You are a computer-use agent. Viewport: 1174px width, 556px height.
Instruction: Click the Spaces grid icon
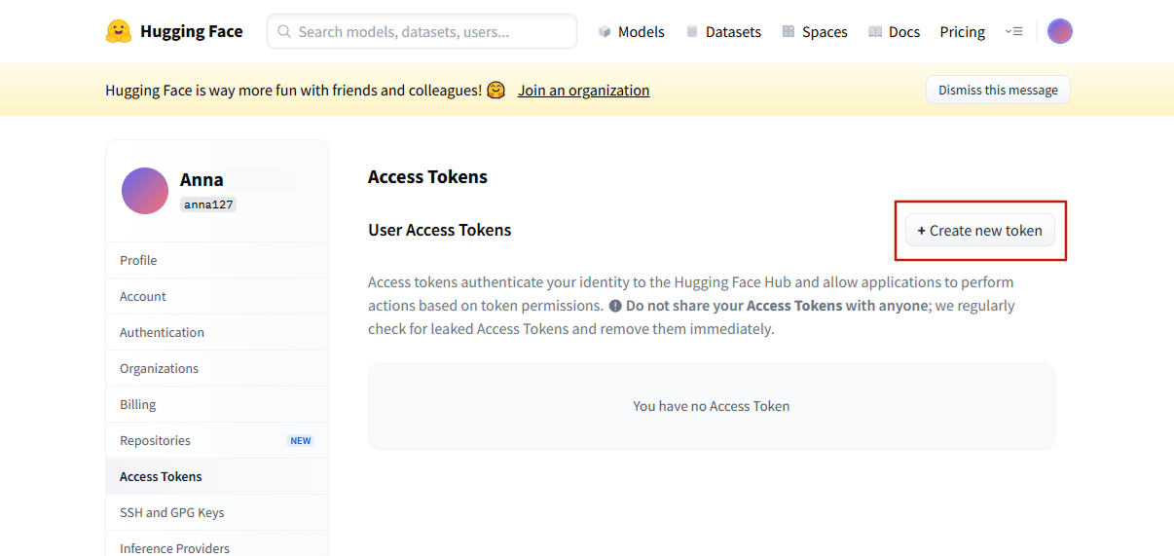point(789,32)
